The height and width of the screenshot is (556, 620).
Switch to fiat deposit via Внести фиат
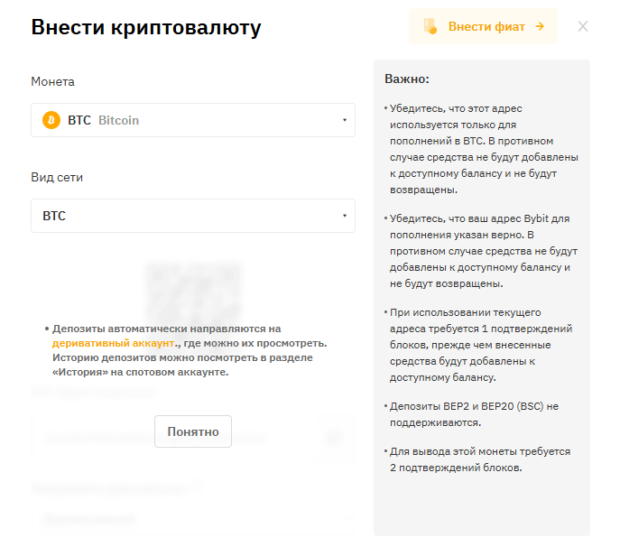(x=486, y=26)
